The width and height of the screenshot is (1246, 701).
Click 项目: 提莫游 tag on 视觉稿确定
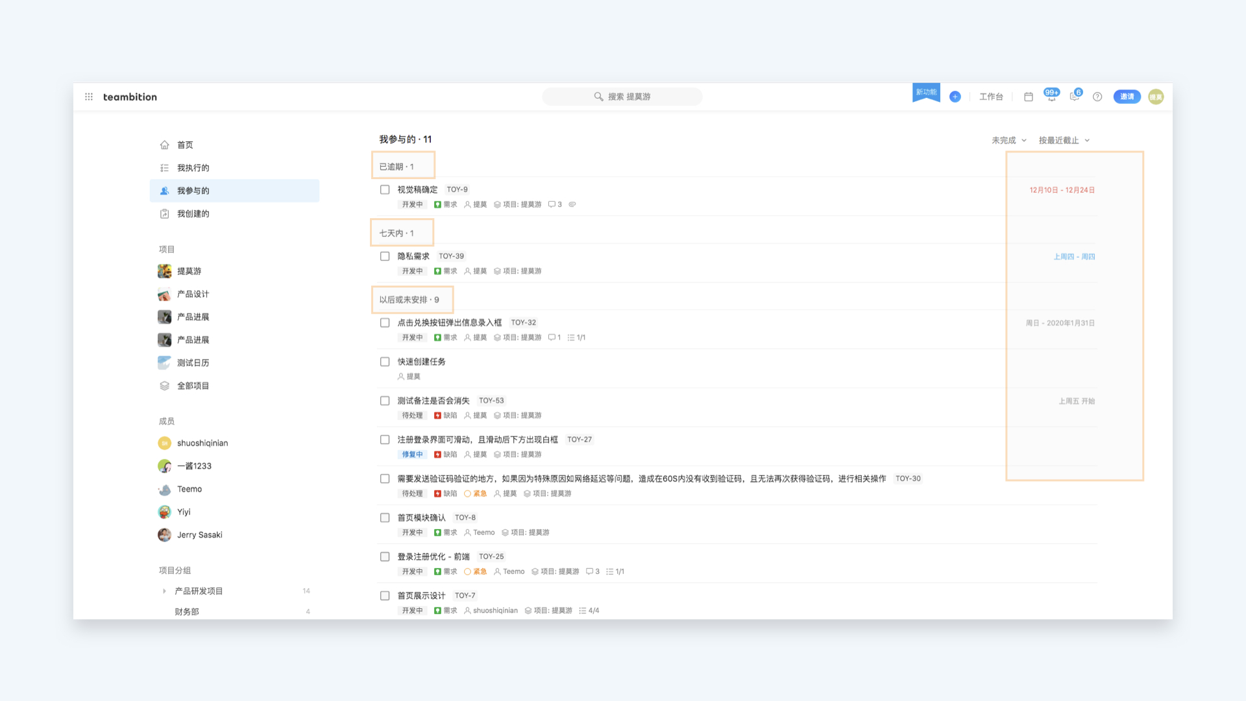pos(517,204)
